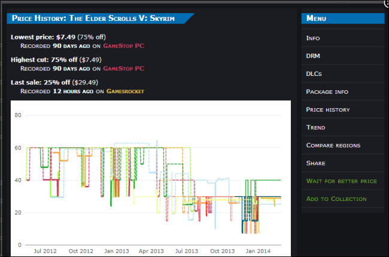Click the 60 value on price axis

coord(18,148)
